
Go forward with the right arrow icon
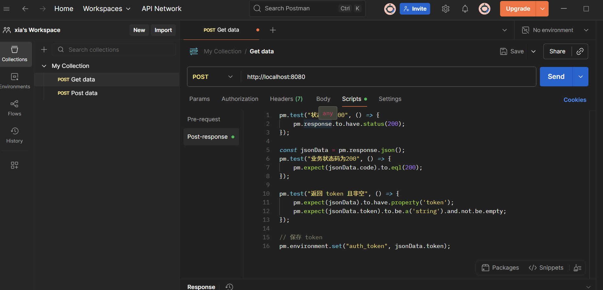[x=42, y=9]
